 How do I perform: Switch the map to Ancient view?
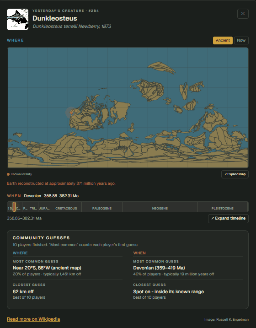223,40
